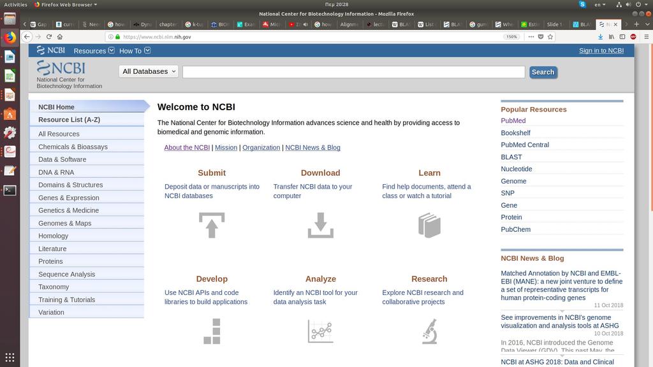
Task: Open the Organization link
Action: (x=261, y=147)
